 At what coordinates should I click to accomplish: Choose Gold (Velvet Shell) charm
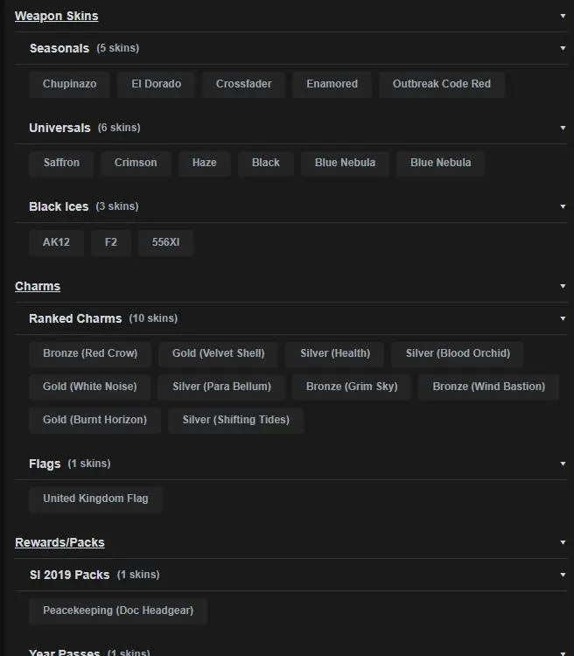[218, 353]
